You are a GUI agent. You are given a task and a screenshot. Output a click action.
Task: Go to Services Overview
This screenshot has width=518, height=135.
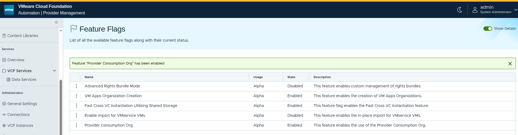pos(16,60)
